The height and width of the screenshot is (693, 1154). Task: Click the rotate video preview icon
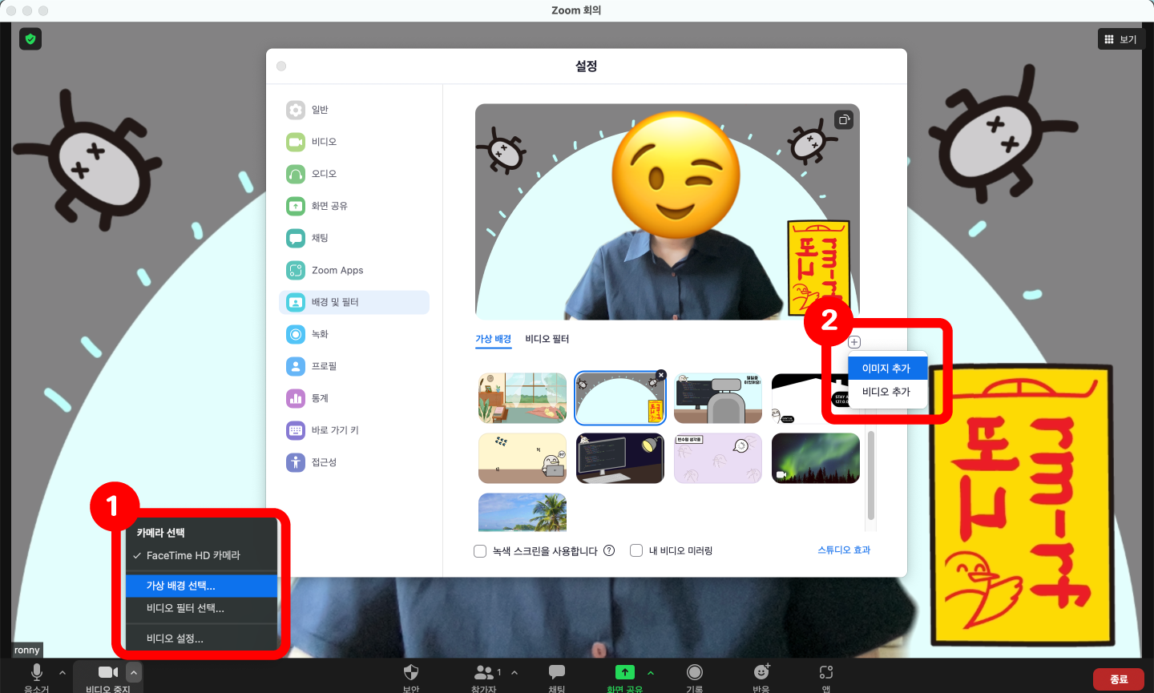click(x=844, y=120)
